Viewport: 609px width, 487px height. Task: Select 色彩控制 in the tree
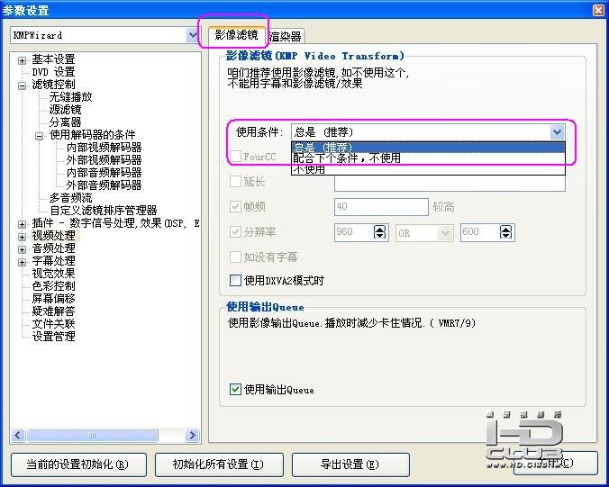53,286
